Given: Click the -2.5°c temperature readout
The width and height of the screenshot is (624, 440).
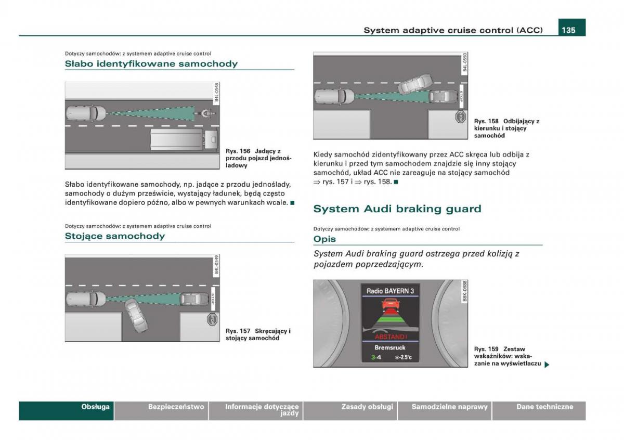Looking at the screenshot, I should pyautogui.click(x=404, y=357).
